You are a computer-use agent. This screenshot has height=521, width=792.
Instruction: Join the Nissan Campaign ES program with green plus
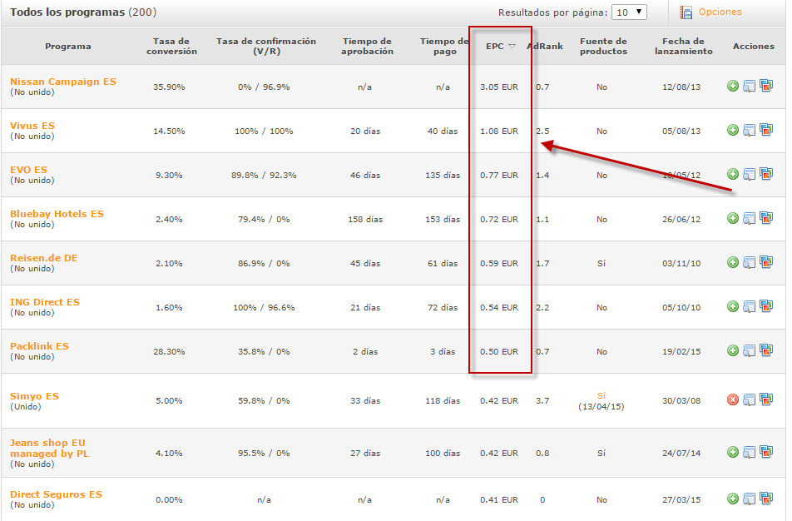[x=732, y=86]
